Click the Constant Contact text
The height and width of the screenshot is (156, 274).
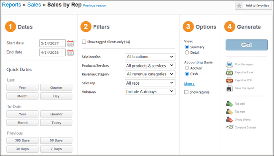[x=245, y=127]
